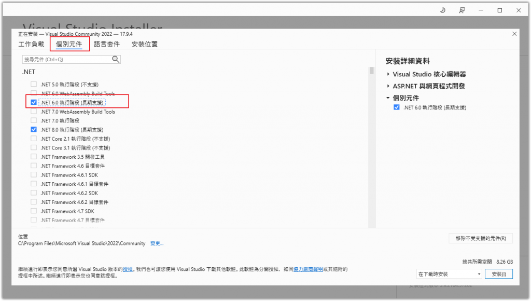The width and height of the screenshot is (531, 301).
Task: Check .NET Framework 4.6.2 SDK
Action: (x=34, y=193)
